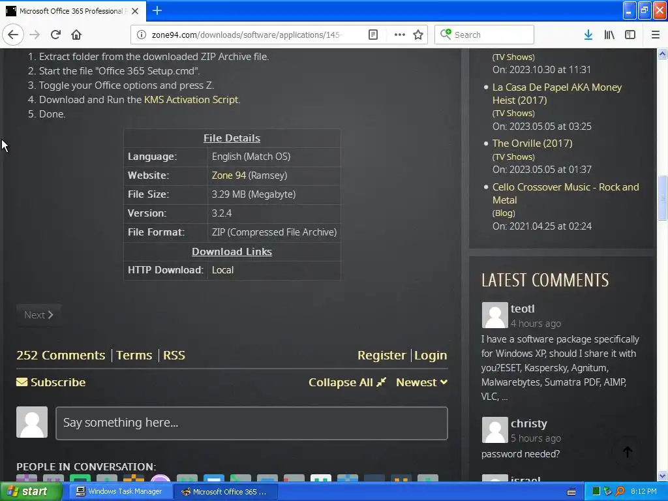
Task: Open the library bookmarks and history
Action: (x=609, y=35)
